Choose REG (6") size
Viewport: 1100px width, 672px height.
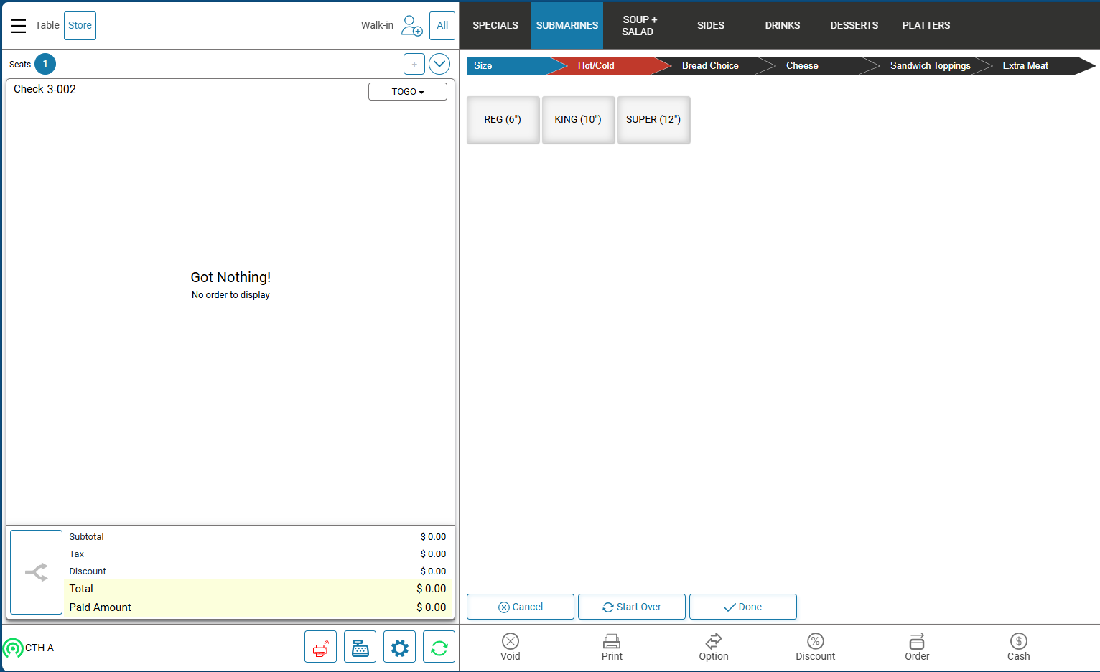pyautogui.click(x=503, y=120)
